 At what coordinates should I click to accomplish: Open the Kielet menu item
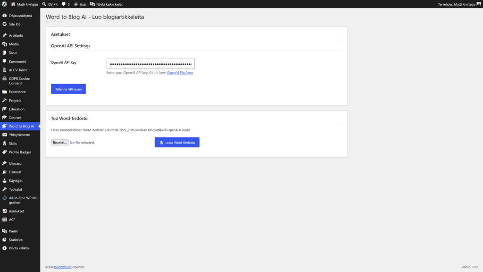tap(20, 231)
